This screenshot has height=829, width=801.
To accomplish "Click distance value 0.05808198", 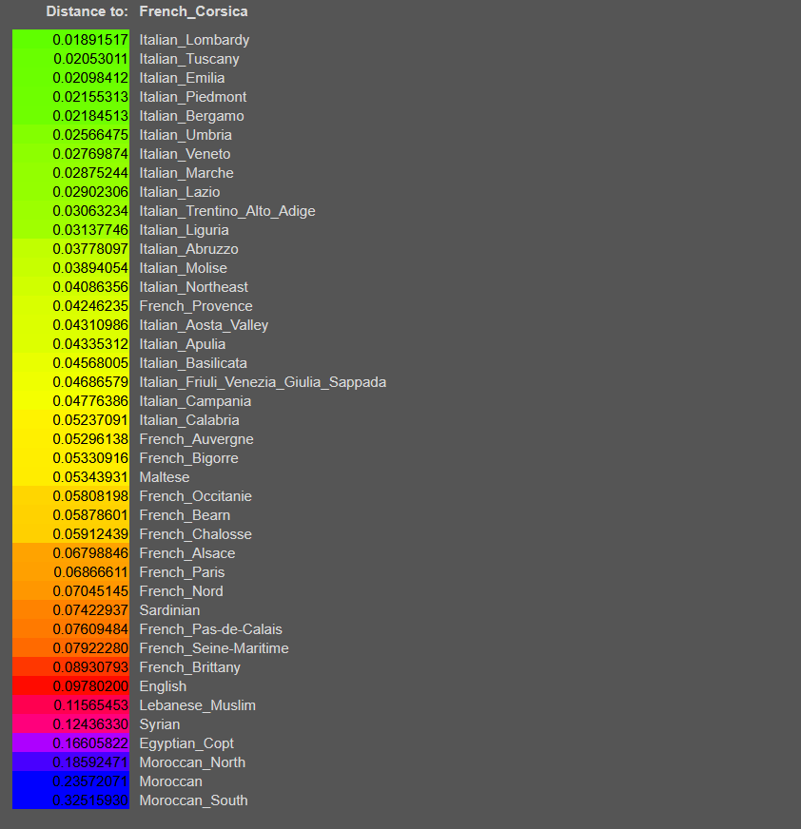I will 90,497.
